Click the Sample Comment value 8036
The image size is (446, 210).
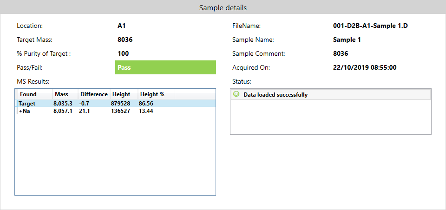(x=341, y=54)
